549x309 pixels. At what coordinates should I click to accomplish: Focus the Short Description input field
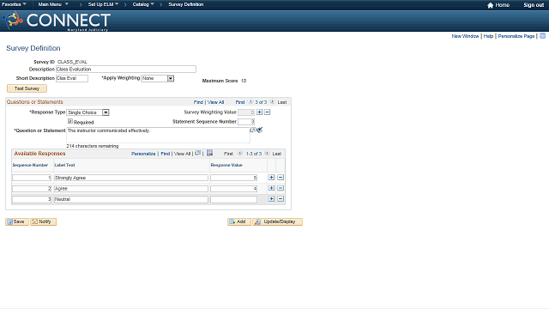(72, 78)
